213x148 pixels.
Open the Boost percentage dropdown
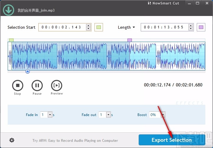click(163, 115)
